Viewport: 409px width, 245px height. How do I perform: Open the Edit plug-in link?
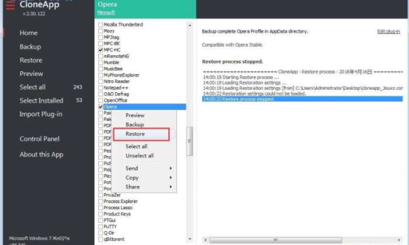pos(389,32)
